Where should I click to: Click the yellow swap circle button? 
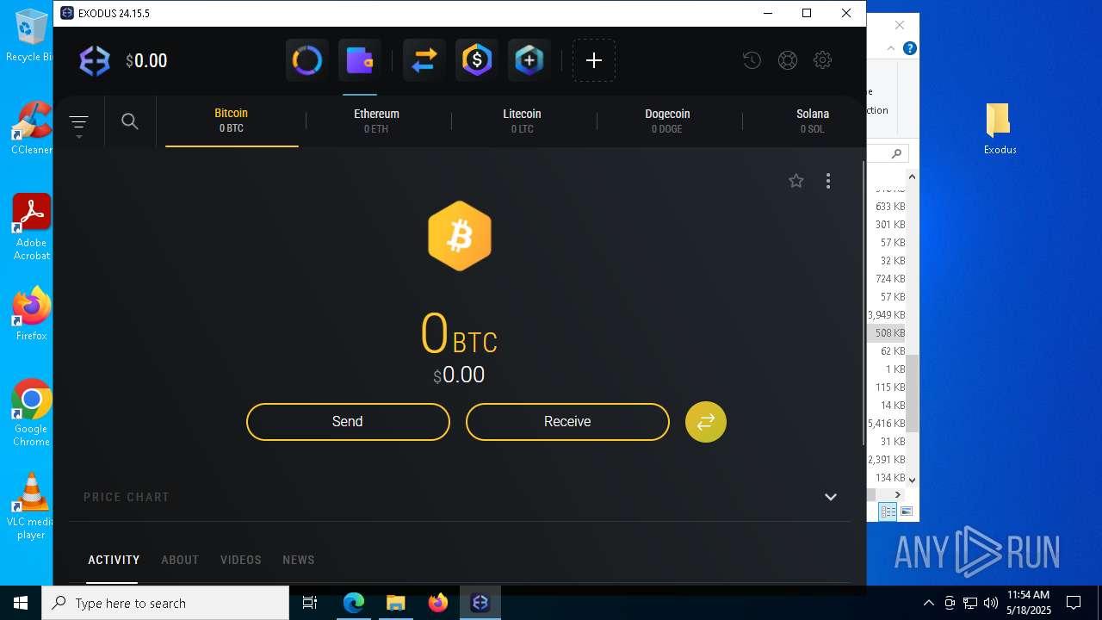(706, 422)
